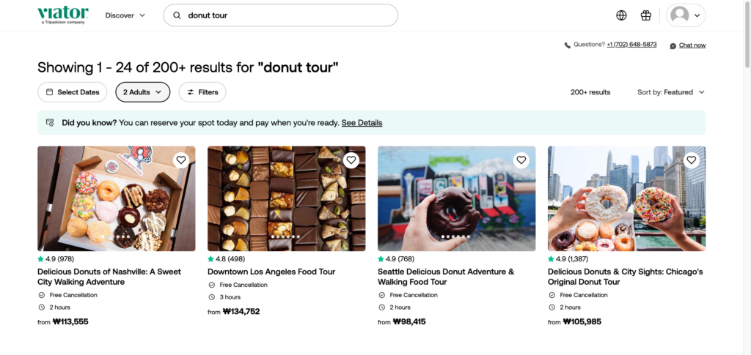
Task: Click the image carousel dots on Nashville tour
Action: (x=117, y=236)
